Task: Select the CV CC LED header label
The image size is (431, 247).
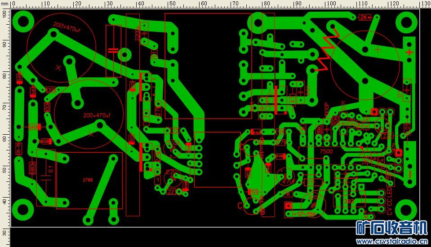Action: 389,201
